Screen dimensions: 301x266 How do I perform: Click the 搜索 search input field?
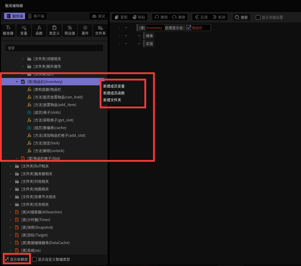[54, 48]
